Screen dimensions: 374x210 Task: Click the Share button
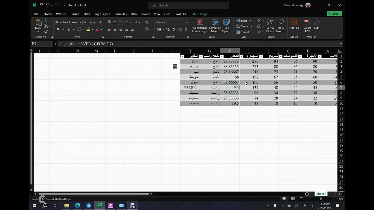(335, 14)
